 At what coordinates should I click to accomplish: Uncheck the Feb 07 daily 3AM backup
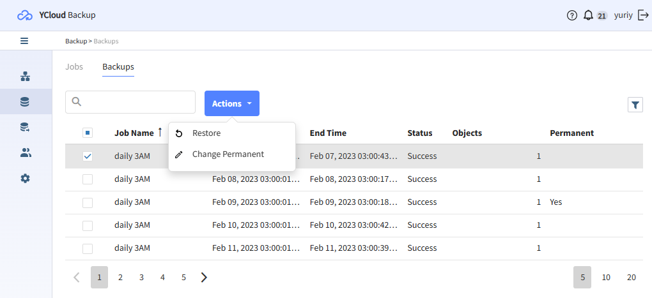tap(88, 156)
